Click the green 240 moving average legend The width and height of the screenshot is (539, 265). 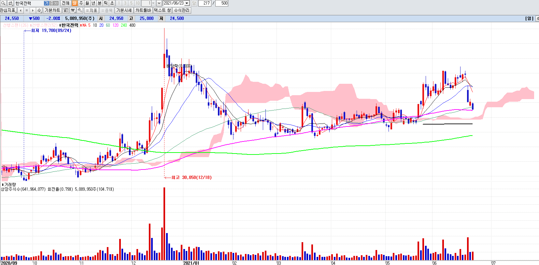(x=124, y=25)
